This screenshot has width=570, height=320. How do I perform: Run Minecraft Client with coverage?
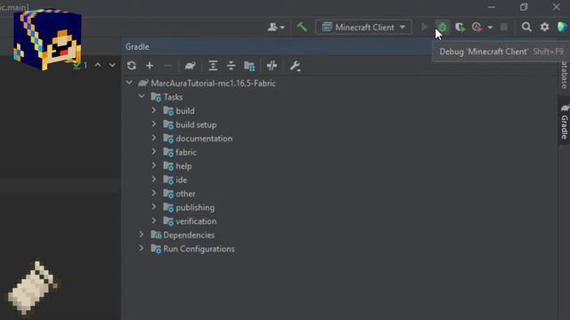pyautogui.click(x=460, y=28)
